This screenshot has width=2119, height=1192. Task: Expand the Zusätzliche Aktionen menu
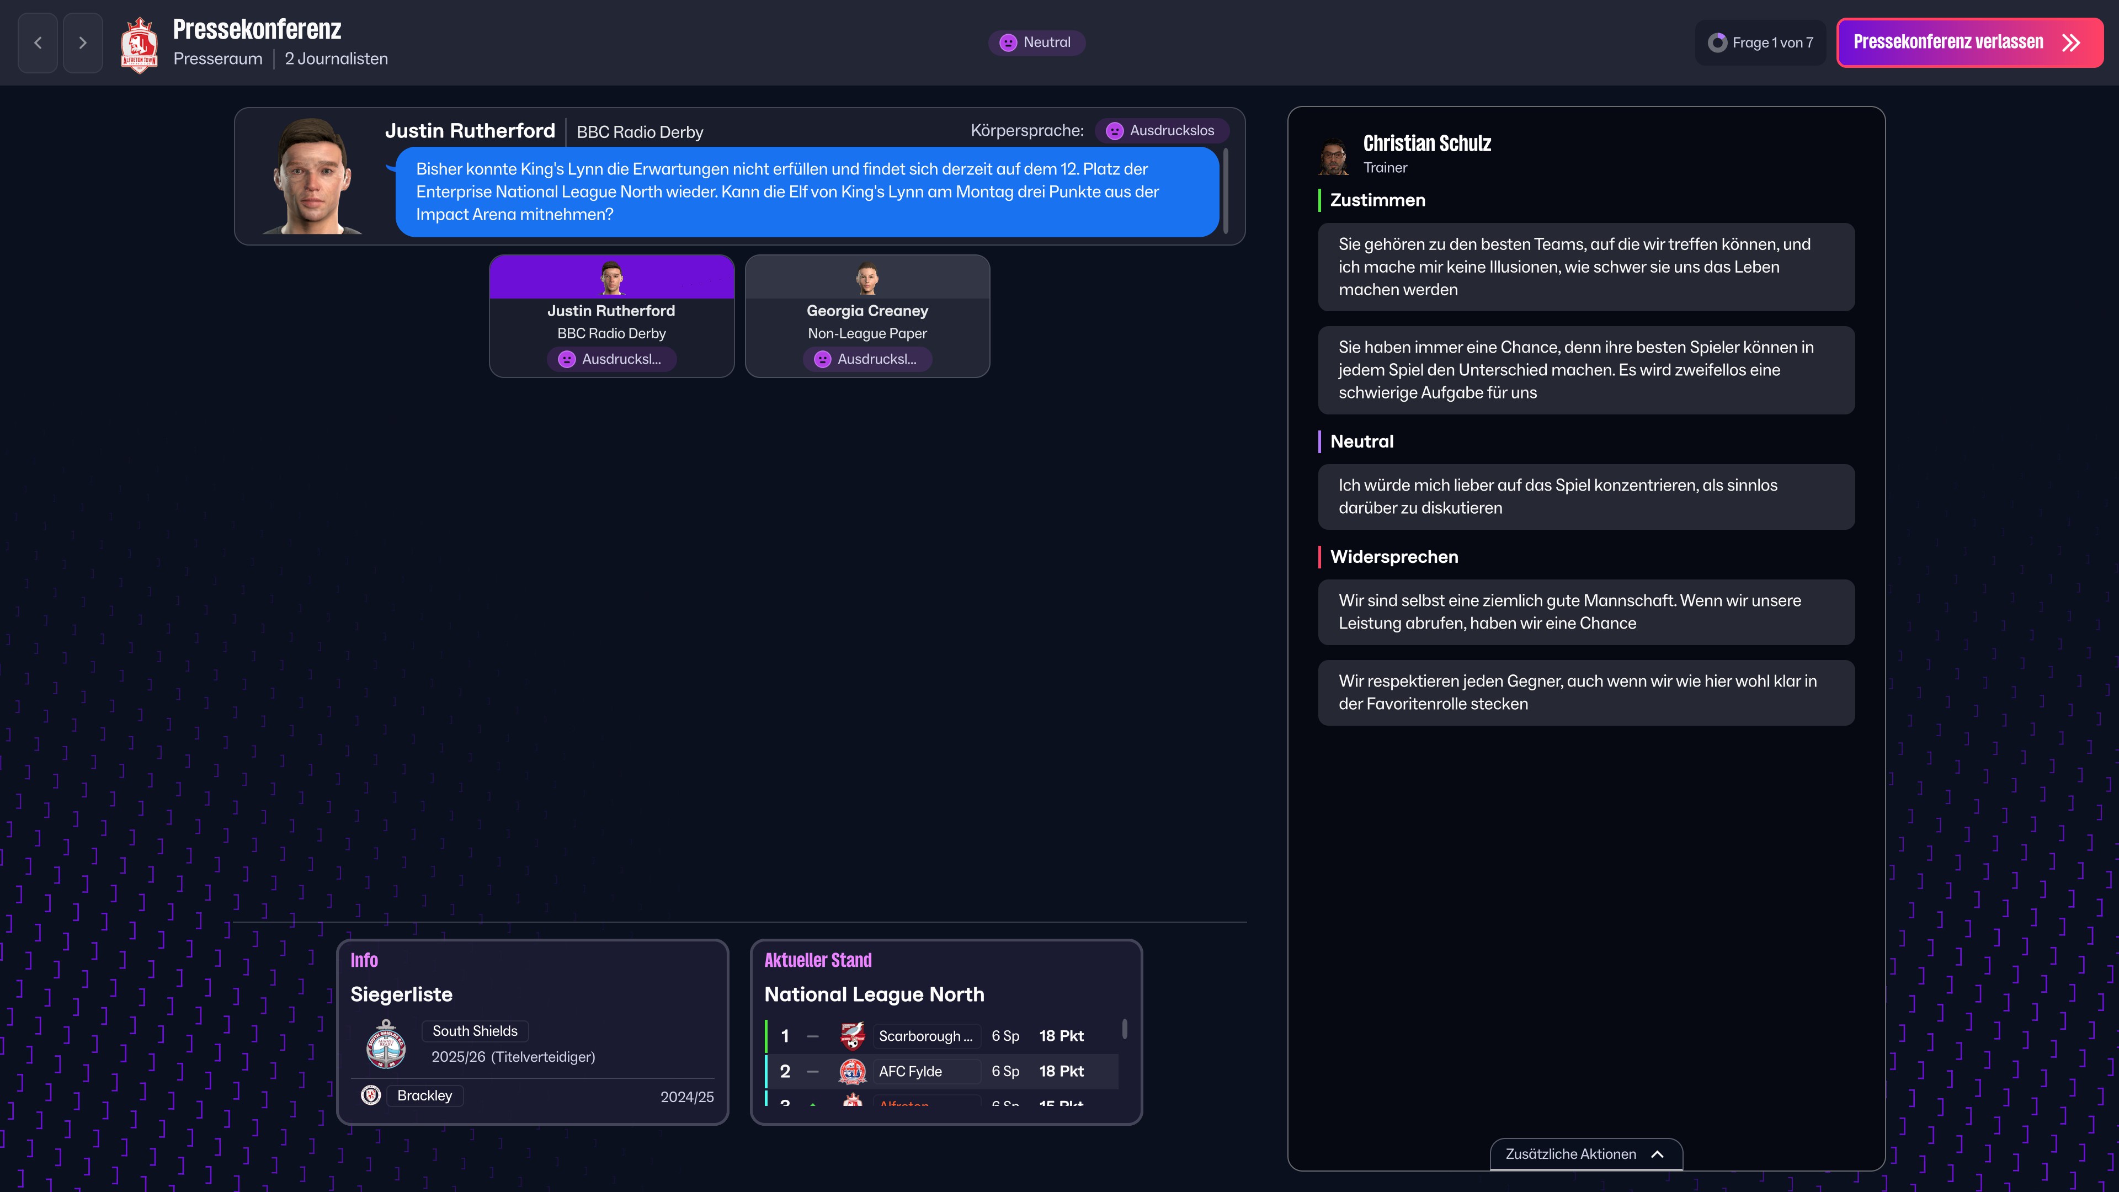point(1585,1154)
